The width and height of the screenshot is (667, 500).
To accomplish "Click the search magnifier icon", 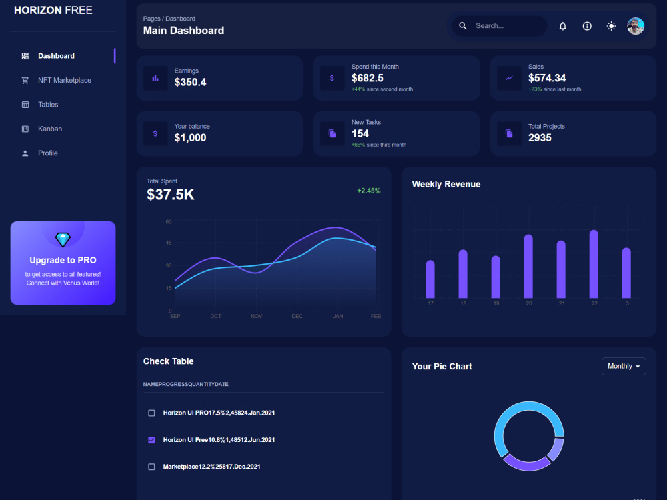I will pyautogui.click(x=463, y=26).
